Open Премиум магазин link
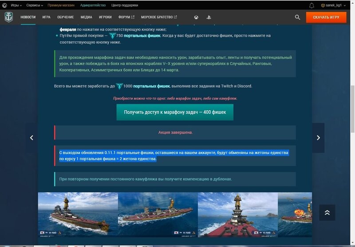 [61, 5]
